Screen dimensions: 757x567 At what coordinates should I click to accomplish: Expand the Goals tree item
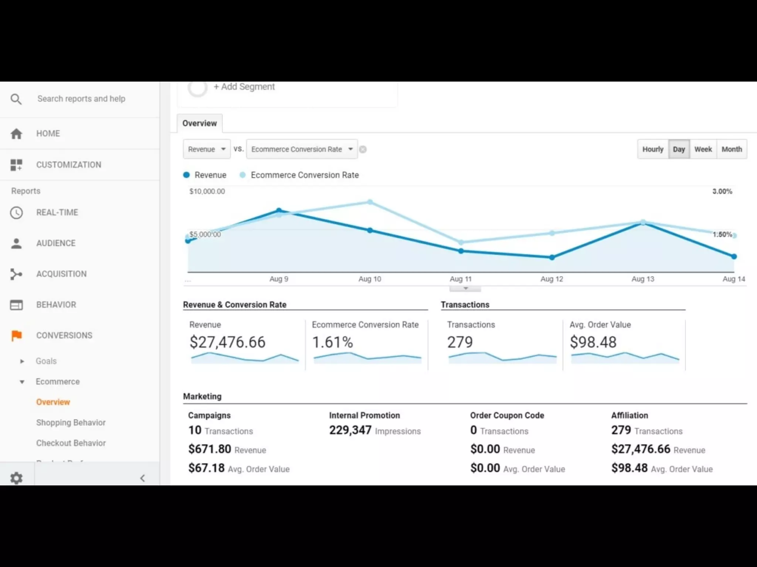click(x=22, y=361)
